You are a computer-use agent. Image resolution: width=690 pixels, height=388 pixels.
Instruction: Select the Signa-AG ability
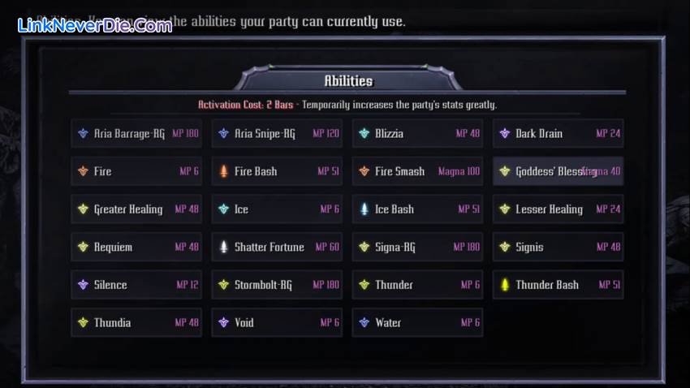(x=417, y=247)
